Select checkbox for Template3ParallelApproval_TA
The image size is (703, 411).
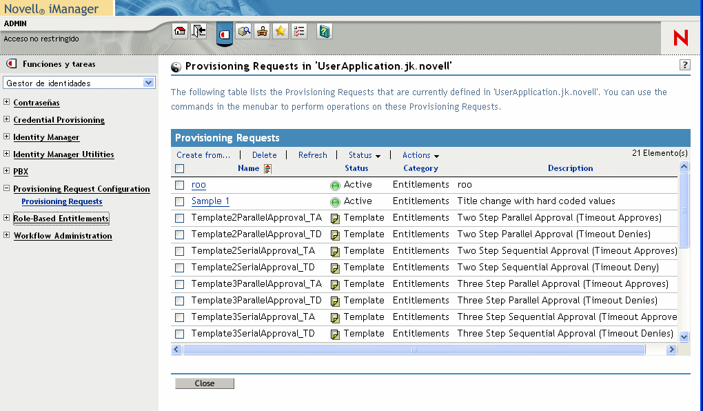(x=180, y=284)
